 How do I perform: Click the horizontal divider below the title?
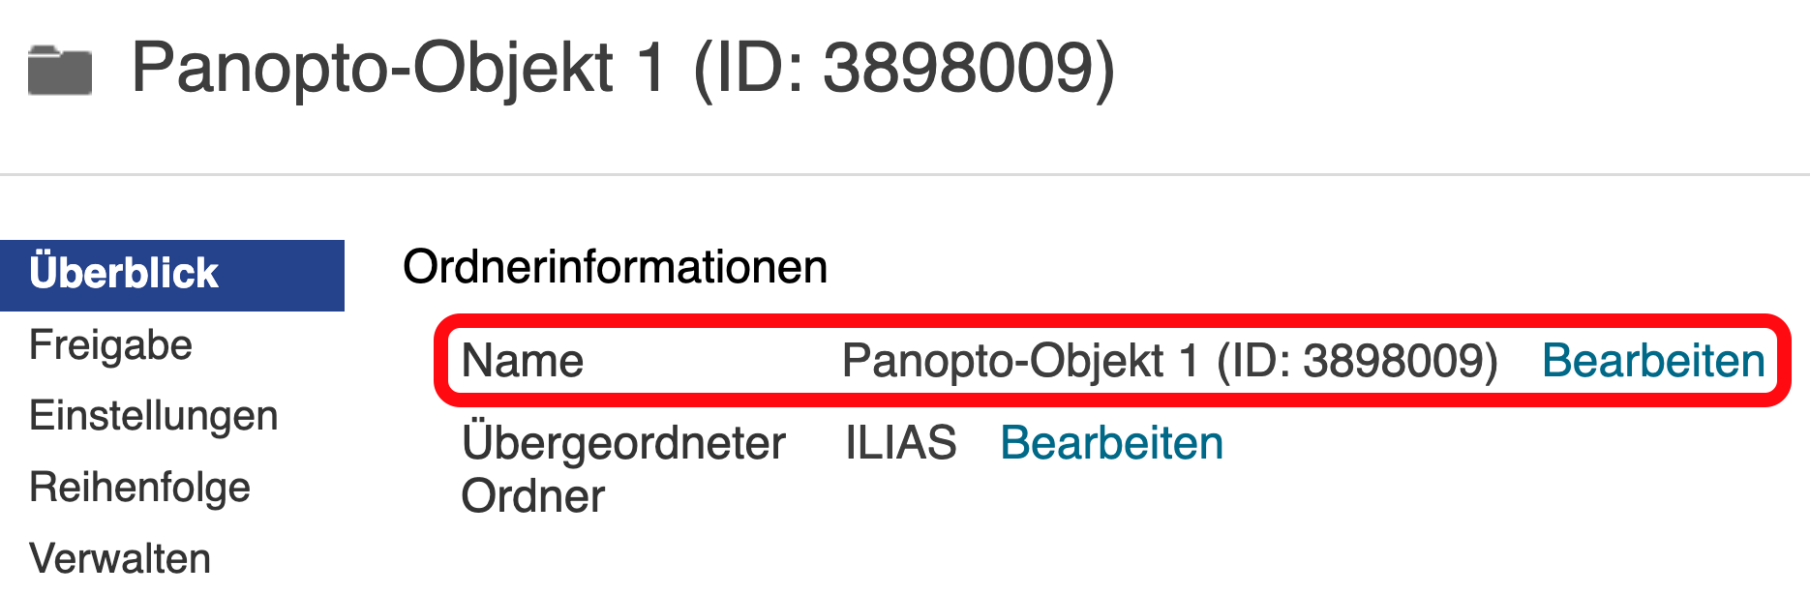(905, 175)
